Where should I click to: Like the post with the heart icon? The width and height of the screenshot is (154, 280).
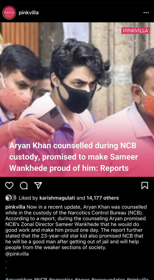click(9, 185)
